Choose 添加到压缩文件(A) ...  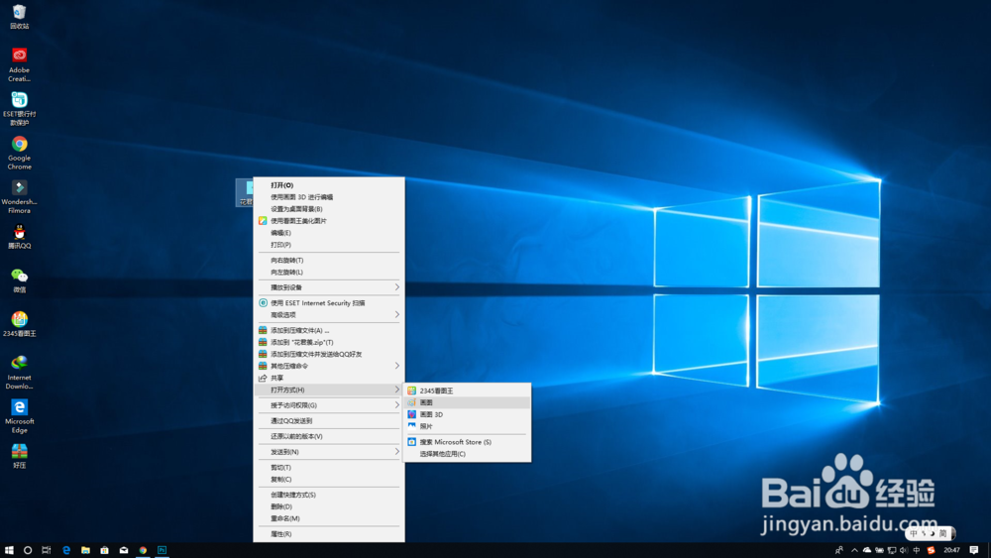[x=329, y=330]
